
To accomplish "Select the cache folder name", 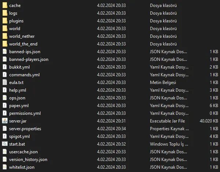I will coord(15,6).
